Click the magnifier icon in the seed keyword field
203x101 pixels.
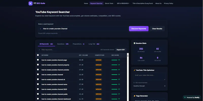(x=40, y=29)
